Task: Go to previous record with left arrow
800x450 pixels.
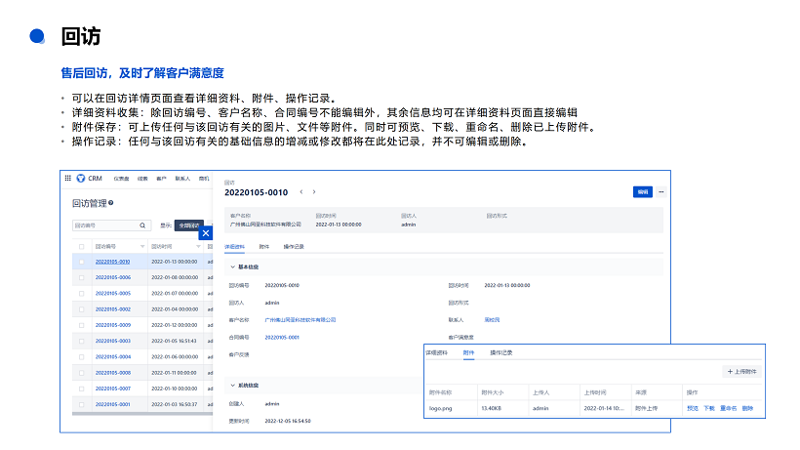Action: (x=301, y=192)
